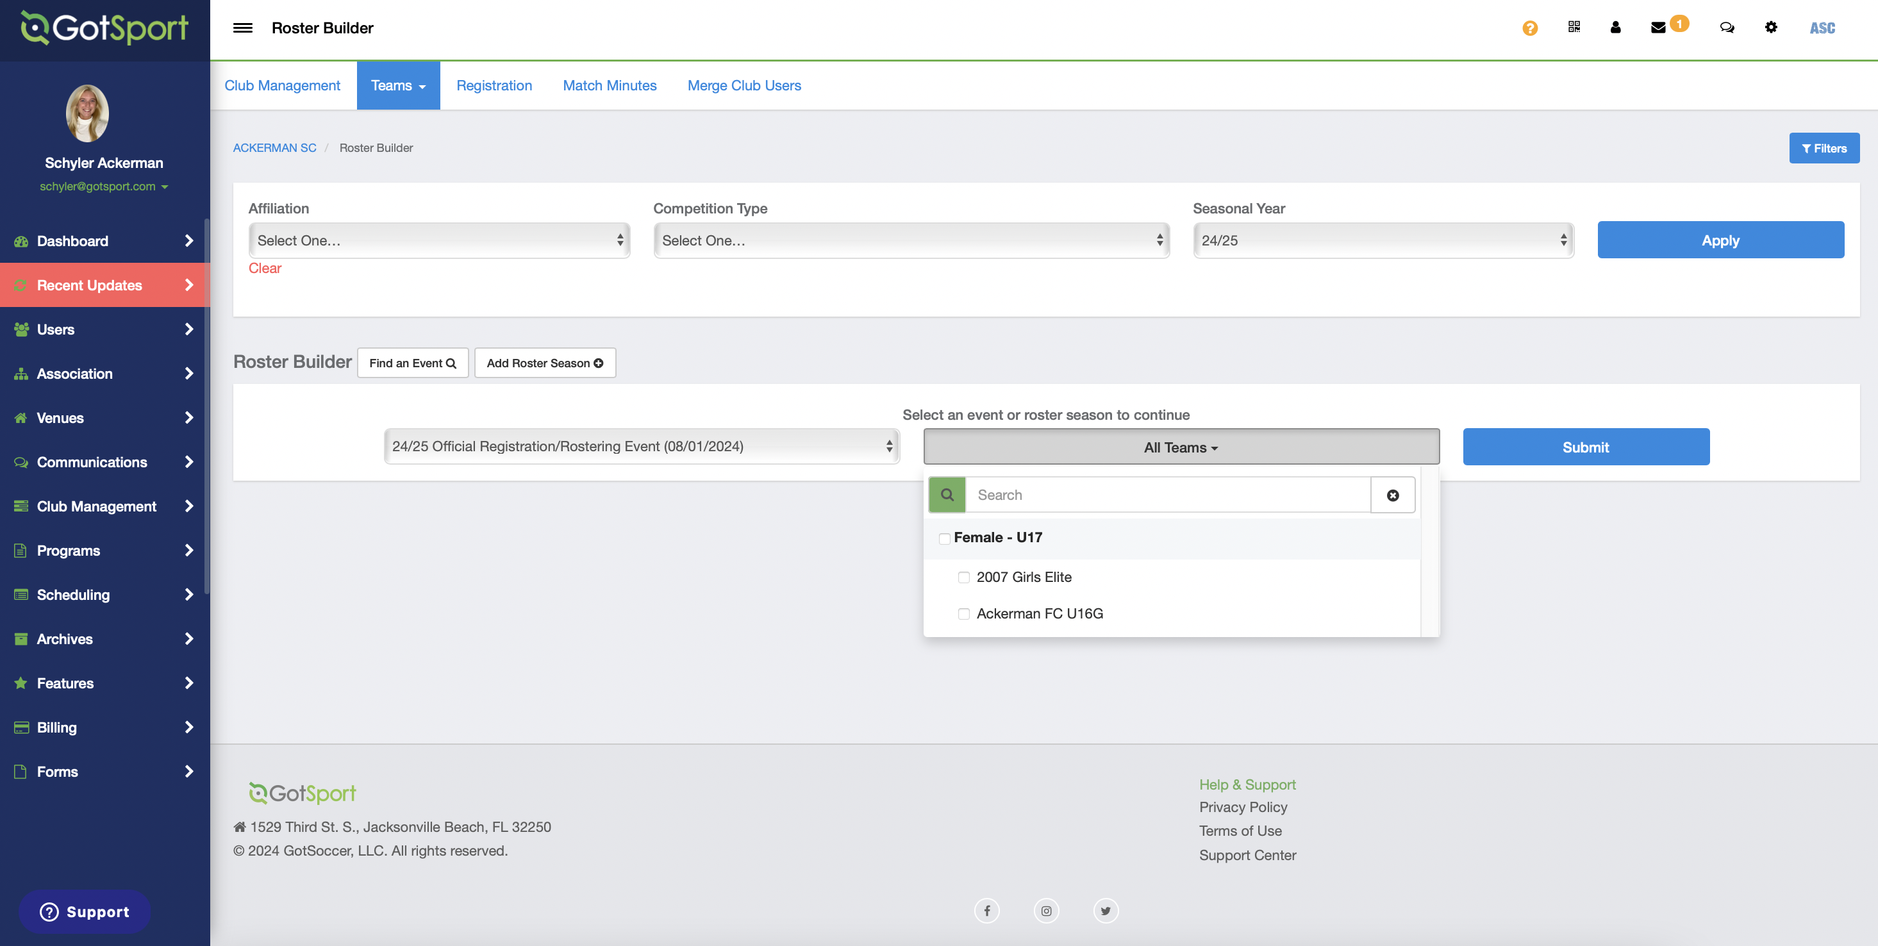Collapse the All Teams dropdown

click(1181, 447)
